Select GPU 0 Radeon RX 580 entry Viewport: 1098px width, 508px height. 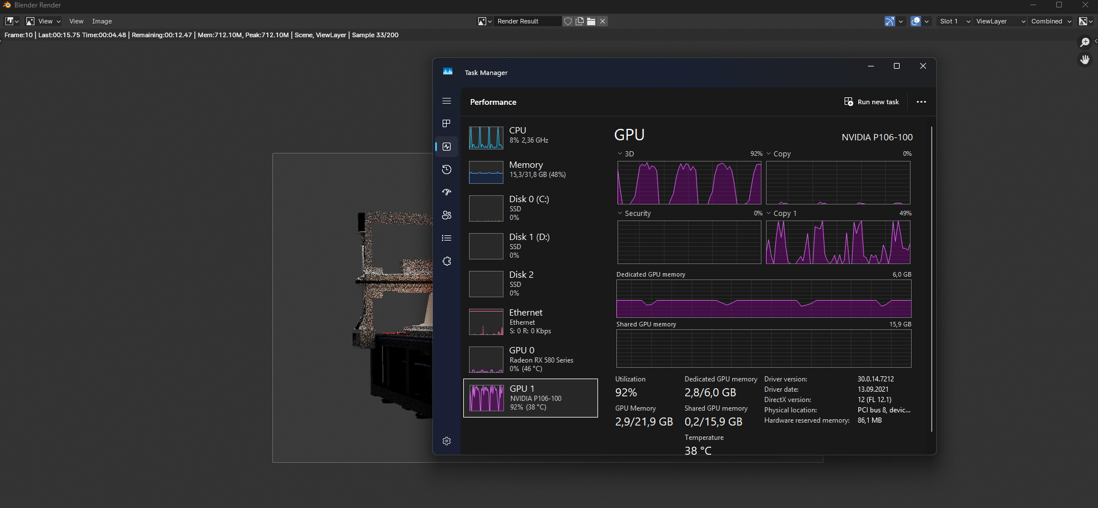(530, 359)
